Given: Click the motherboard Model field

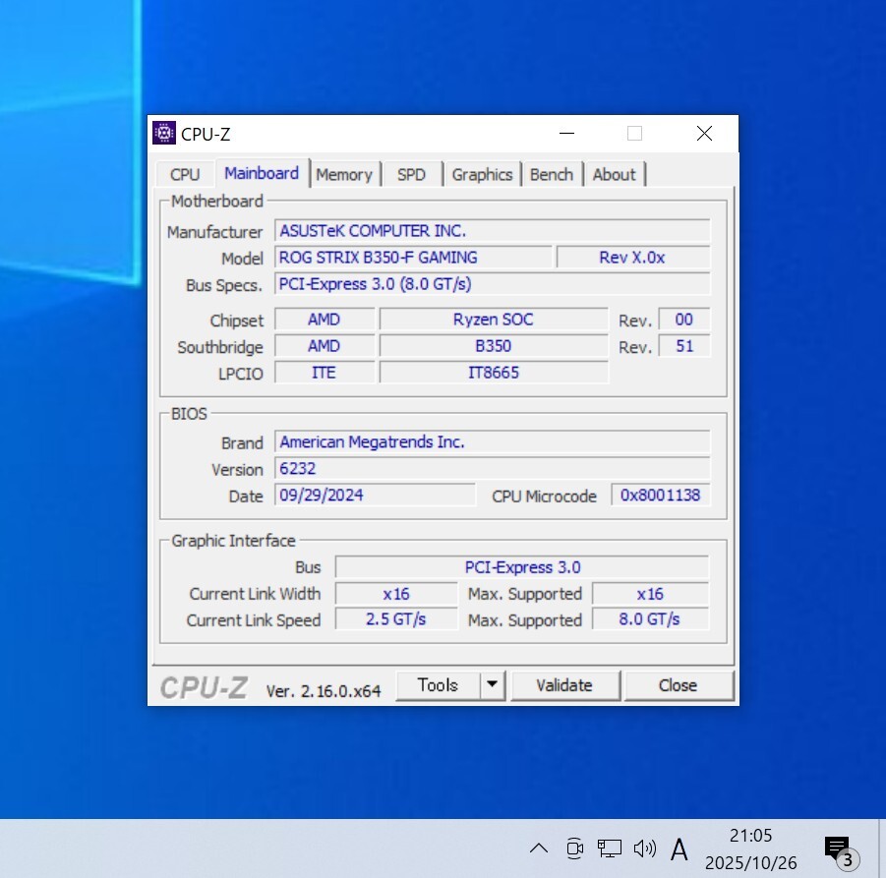Looking at the screenshot, I should point(413,258).
